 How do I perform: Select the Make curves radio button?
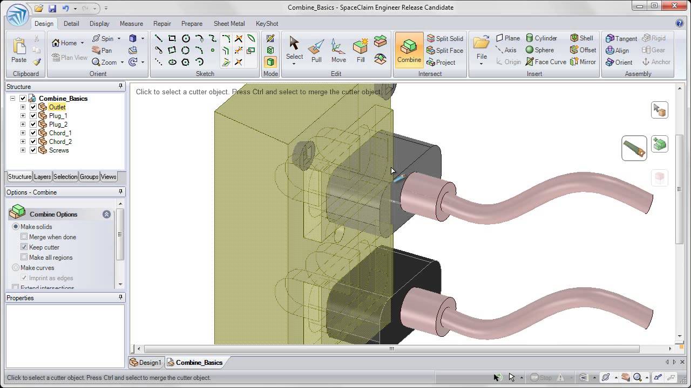point(16,268)
